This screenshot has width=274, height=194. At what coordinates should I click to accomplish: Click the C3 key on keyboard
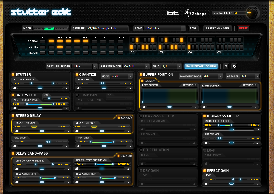[160, 47]
